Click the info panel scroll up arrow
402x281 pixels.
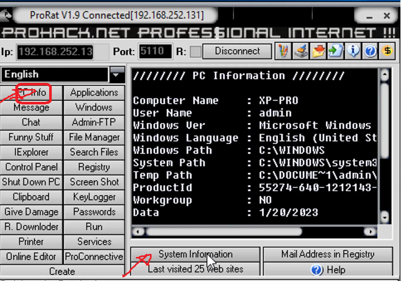(x=385, y=75)
